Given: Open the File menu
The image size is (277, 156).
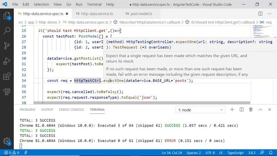Looking at the screenshot, I should point(15,4).
